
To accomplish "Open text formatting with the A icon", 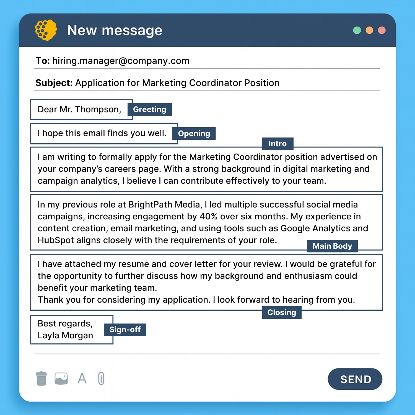I will (x=82, y=378).
